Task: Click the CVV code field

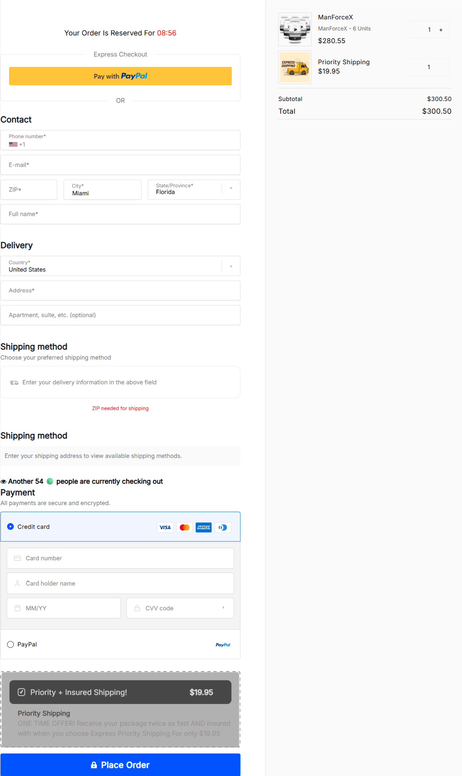Action: pyautogui.click(x=180, y=608)
